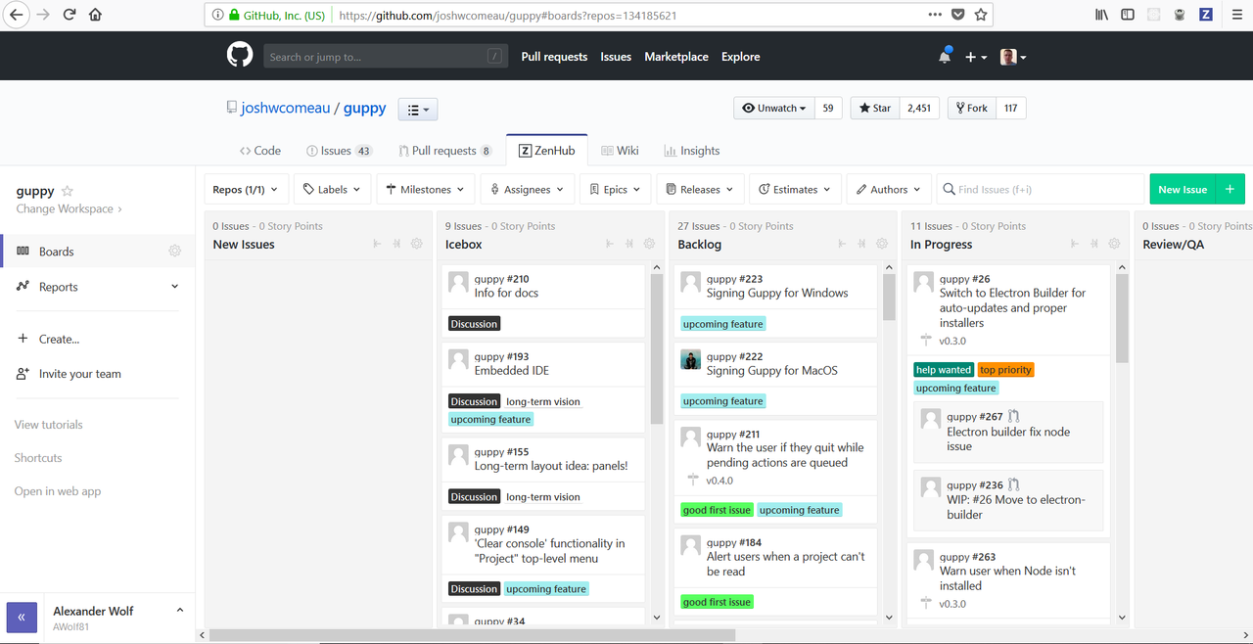Click the green plus button beside New Issue

[x=1230, y=189]
